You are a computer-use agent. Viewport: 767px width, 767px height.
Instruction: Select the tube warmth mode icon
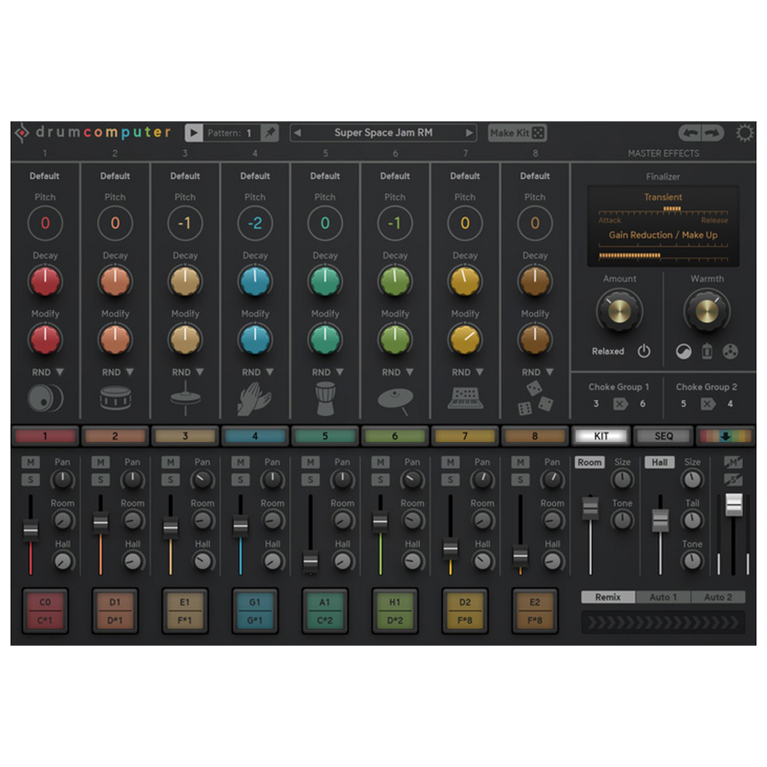[707, 351]
